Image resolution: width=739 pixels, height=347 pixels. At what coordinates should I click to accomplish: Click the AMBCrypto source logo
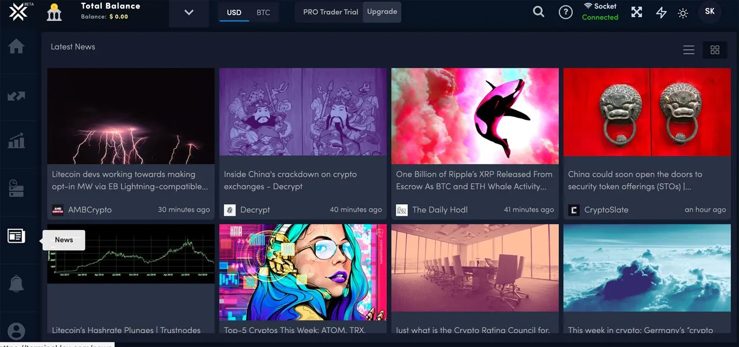click(58, 210)
